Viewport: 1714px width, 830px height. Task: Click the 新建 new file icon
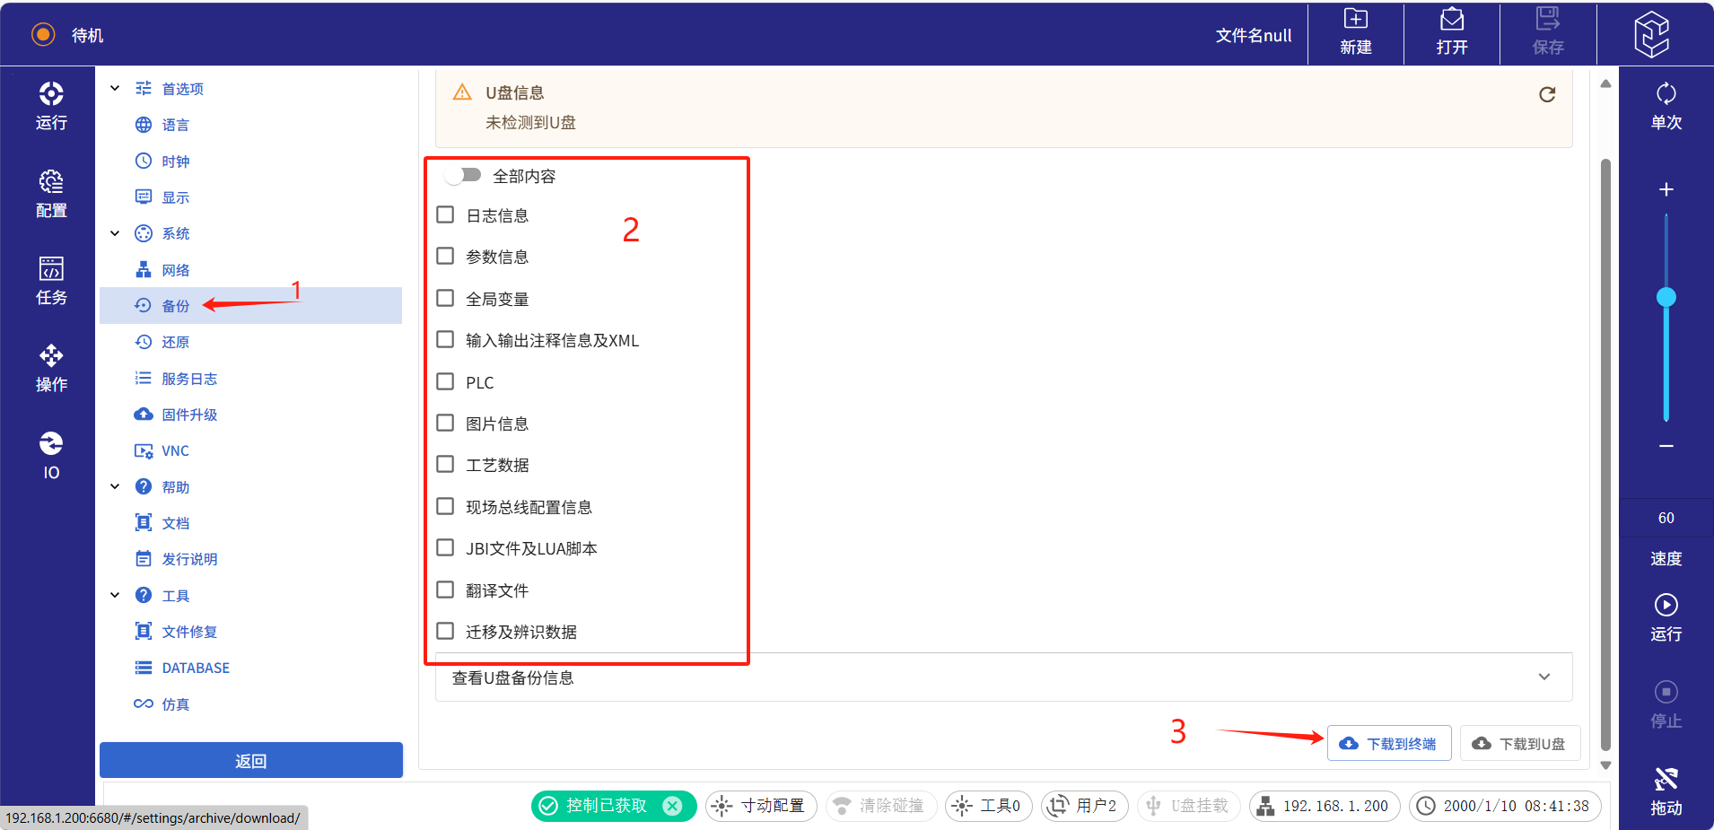point(1355,32)
